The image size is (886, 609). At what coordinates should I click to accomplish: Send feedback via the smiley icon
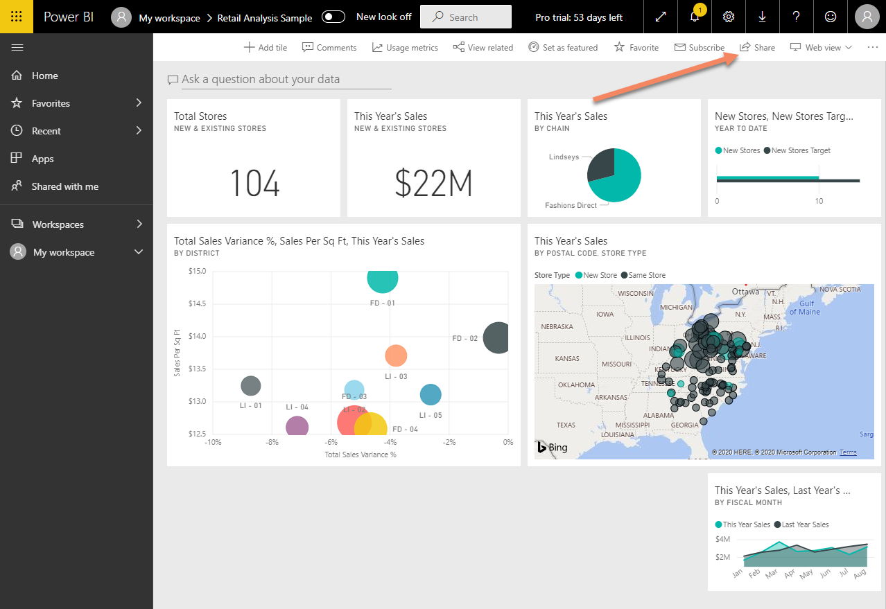tap(830, 17)
